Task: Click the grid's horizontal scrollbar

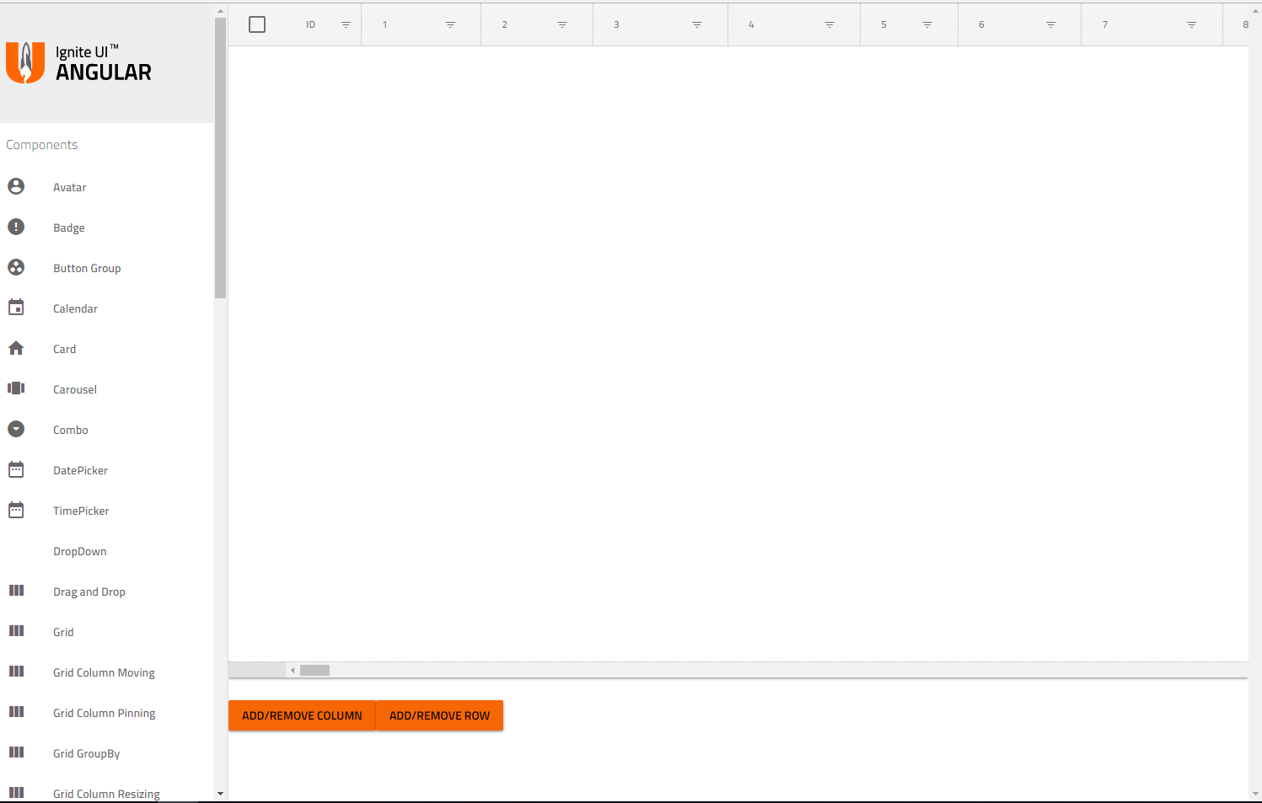Action: click(x=315, y=669)
